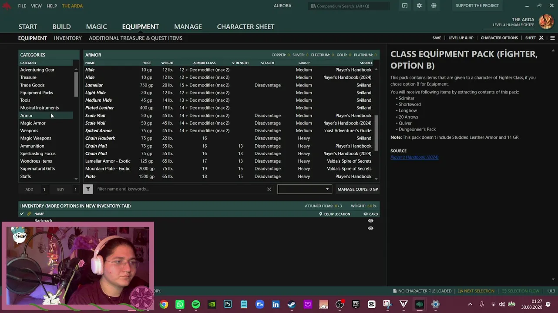Screen dimensions: 558x313
Task: Open the hamburger menu in the sub-toolbar
Action: (x=552, y=38)
